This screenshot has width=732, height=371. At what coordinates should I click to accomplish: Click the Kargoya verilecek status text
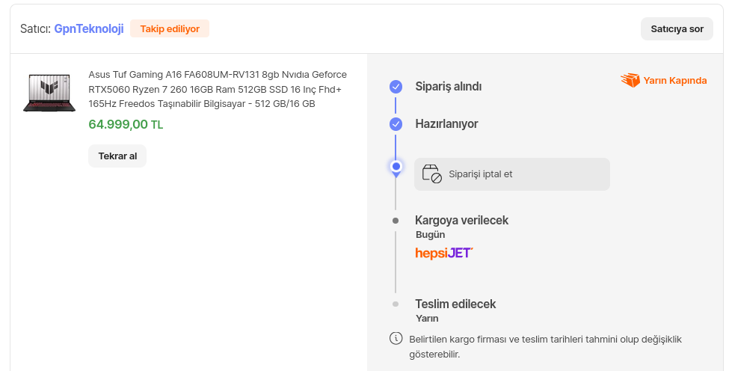(461, 220)
